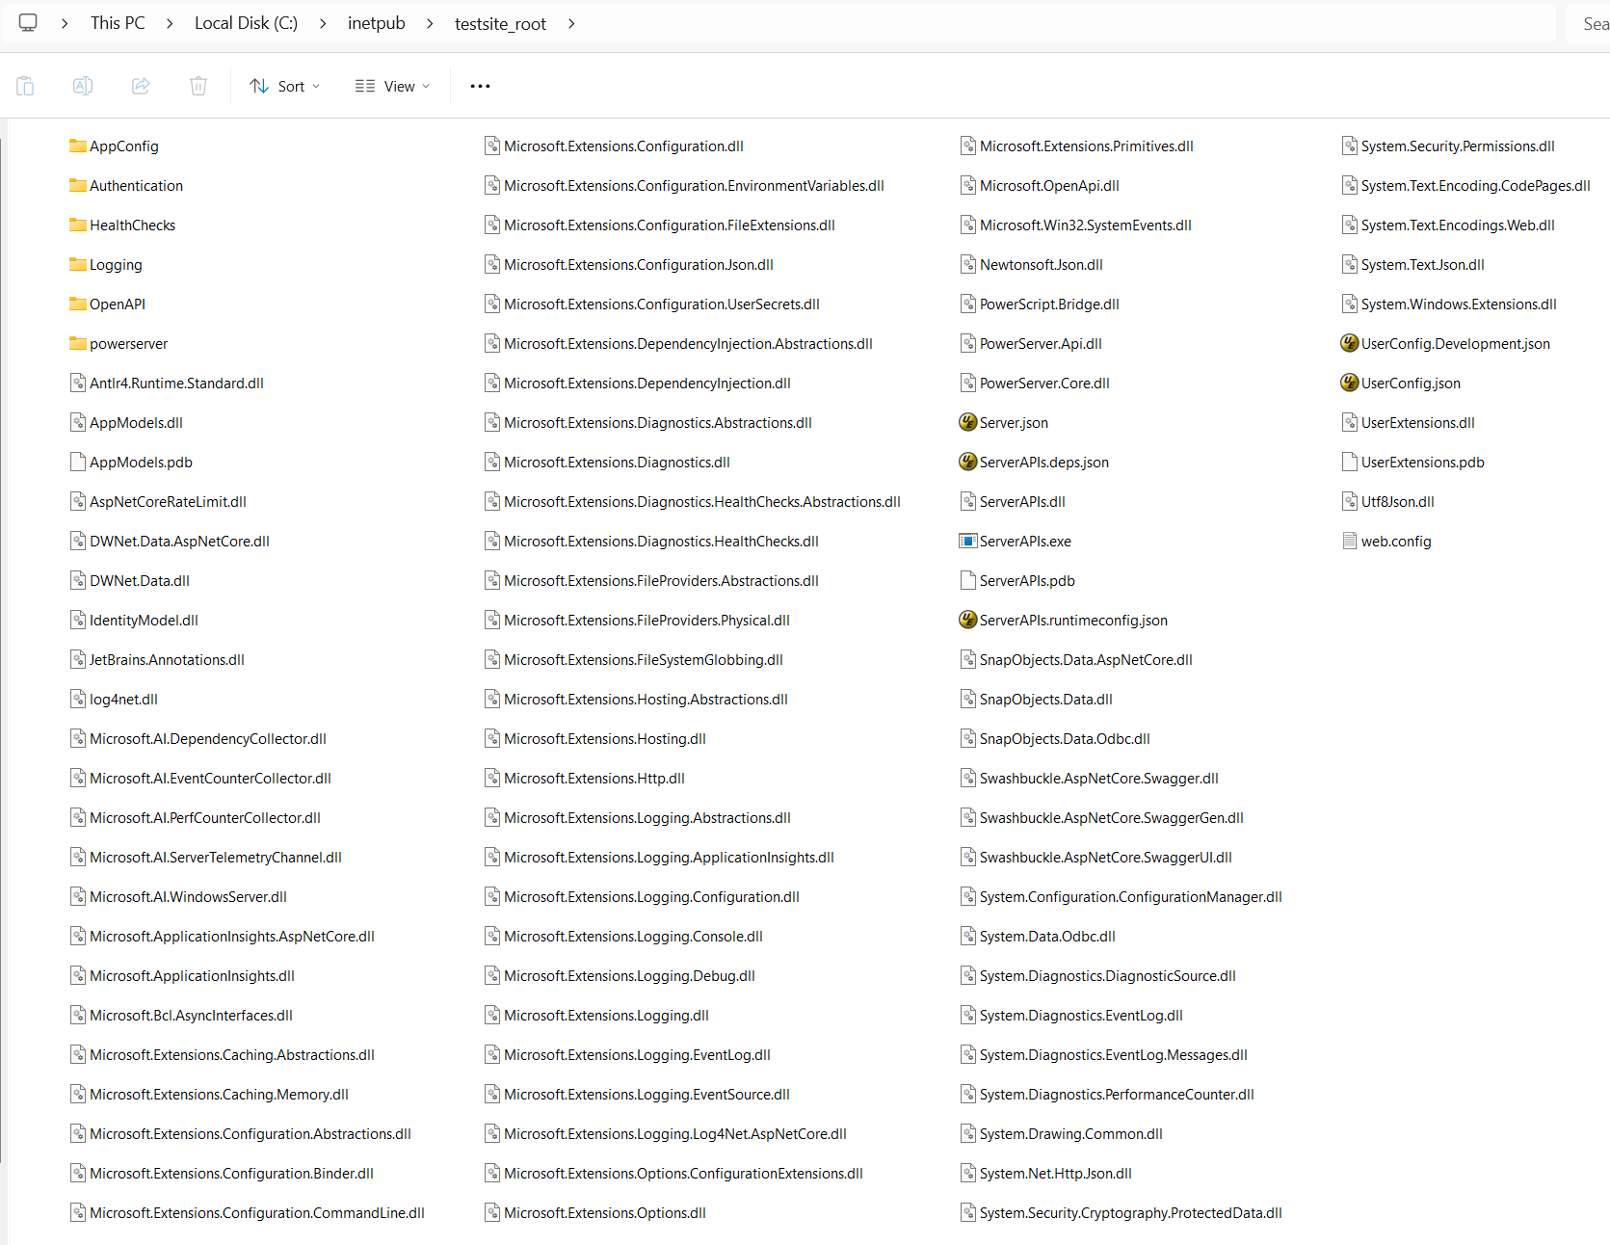
Task: Select the UserConfig.json file icon
Action: 1349,384
